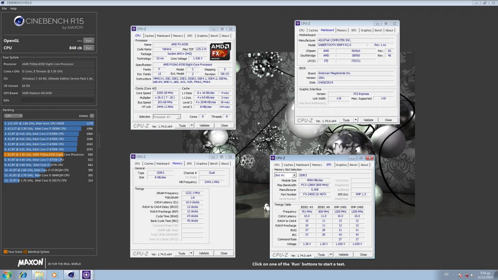This screenshot has width=498, height=280.
Task: Switch to CPU-Z via its taskbar icon
Action: point(86,275)
